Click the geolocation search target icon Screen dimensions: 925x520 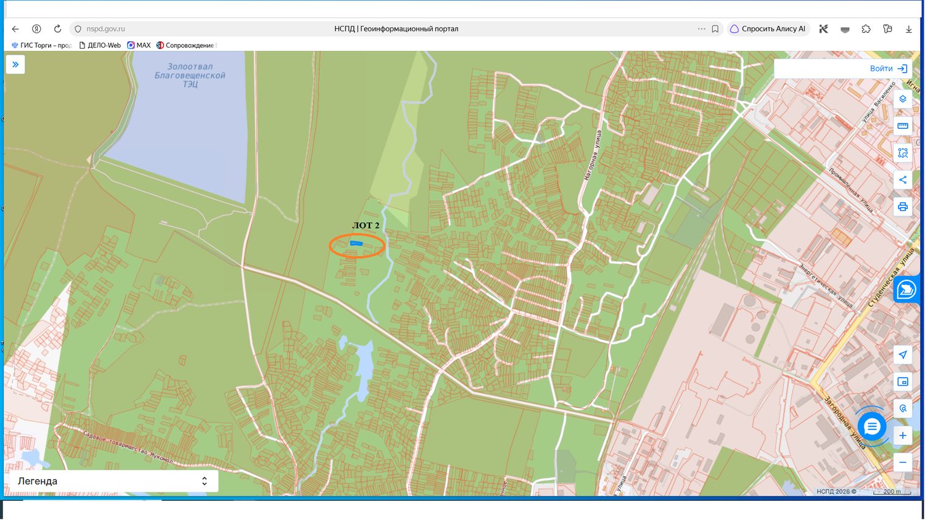pyautogui.click(x=903, y=408)
